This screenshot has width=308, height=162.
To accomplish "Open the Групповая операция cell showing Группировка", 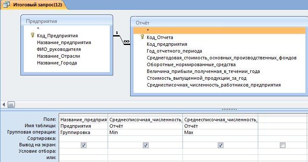I will tap(83, 132).
